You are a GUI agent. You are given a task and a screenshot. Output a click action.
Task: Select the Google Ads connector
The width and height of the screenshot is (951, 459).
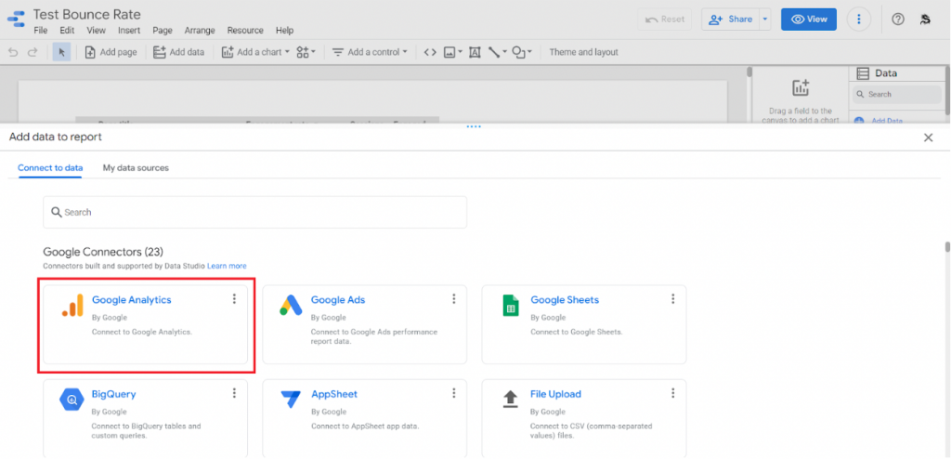tap(364, 325)
